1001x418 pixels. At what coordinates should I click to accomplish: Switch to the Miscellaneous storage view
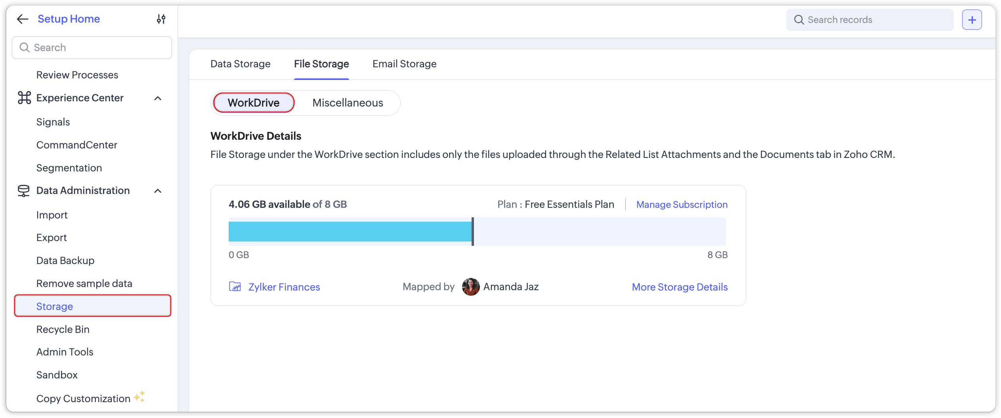[x=348, y=103]
